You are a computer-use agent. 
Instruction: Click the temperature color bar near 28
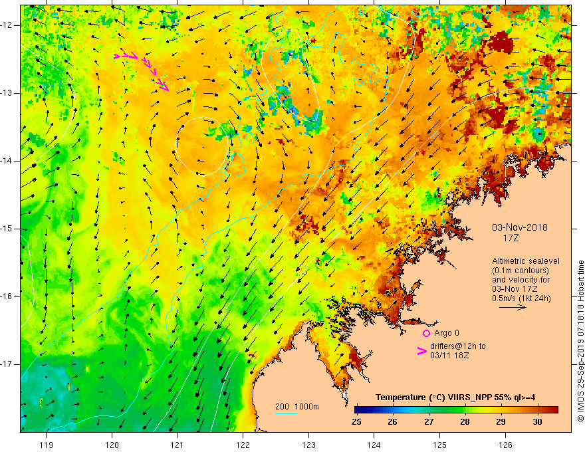pyautogui.click(x=465, y=409)
